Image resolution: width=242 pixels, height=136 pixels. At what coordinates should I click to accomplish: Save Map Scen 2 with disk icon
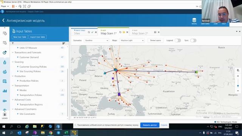pos(155,32)
